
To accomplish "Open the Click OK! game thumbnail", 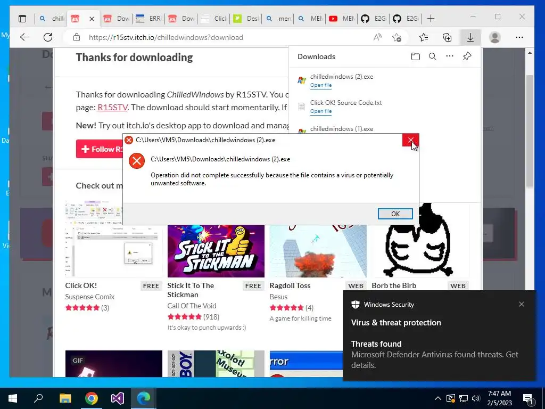I will click(114, 239).
